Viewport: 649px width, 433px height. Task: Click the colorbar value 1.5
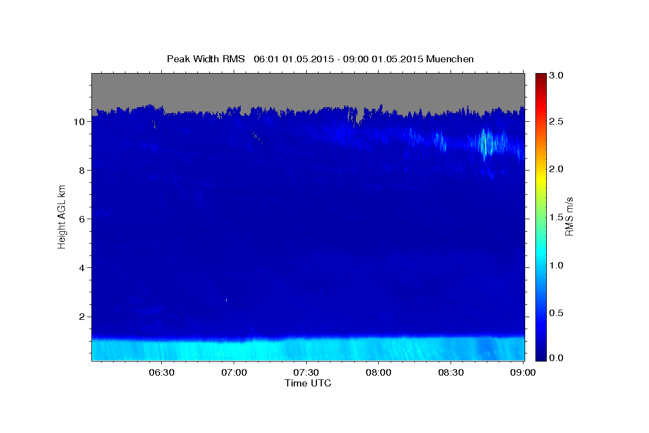coord(555,217)
